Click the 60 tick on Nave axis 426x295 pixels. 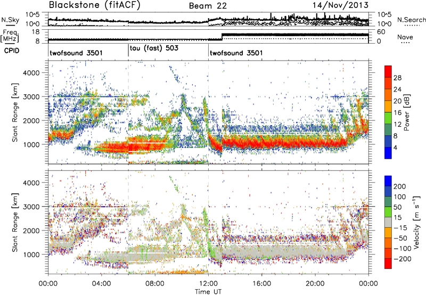coord(381,32)
